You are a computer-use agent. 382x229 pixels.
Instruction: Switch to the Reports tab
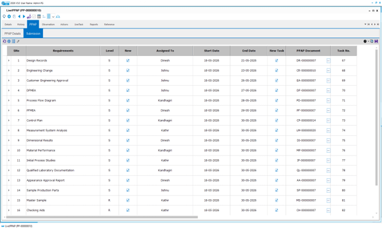[x=94, y=25]
